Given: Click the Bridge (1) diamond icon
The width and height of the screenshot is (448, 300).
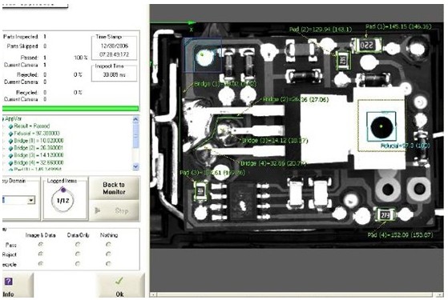Looking at the screenshot, I should pyautogui.click(x=11, y=141).
